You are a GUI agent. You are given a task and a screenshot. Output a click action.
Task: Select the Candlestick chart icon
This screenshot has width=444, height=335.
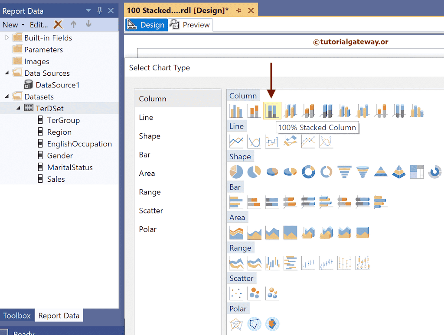326,263
